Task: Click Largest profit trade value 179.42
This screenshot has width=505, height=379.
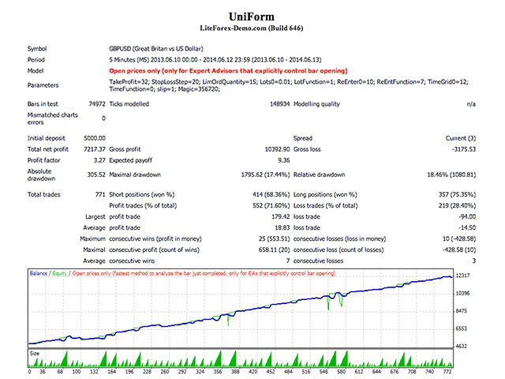Action: coord(281,216)
